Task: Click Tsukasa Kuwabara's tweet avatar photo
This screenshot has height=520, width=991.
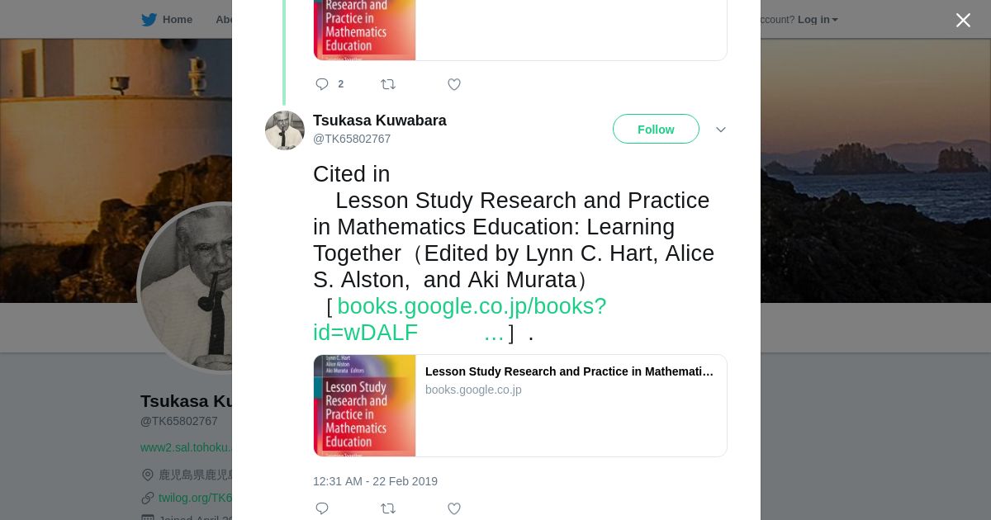Action: click(285, 130)
